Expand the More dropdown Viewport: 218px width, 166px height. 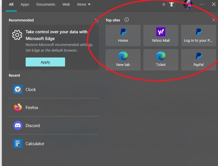click(84, 5)
